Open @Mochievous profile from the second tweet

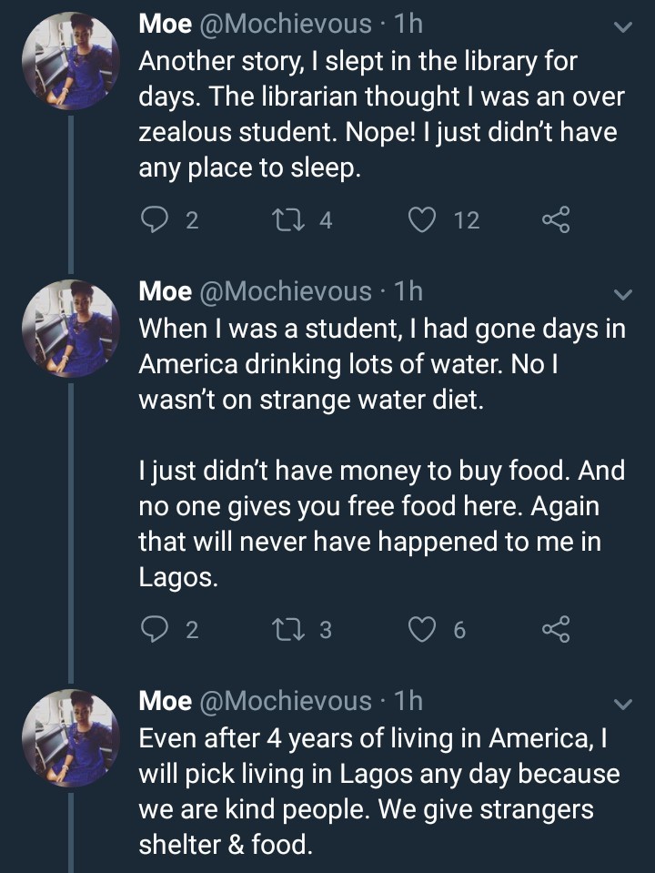[286, 290]
